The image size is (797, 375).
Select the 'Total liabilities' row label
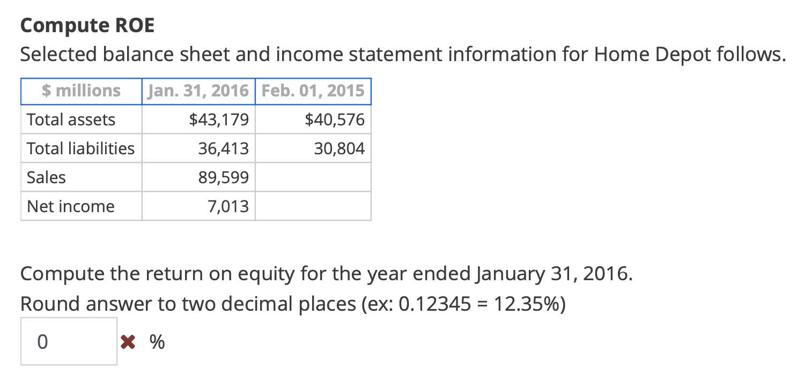pos(80,148)
